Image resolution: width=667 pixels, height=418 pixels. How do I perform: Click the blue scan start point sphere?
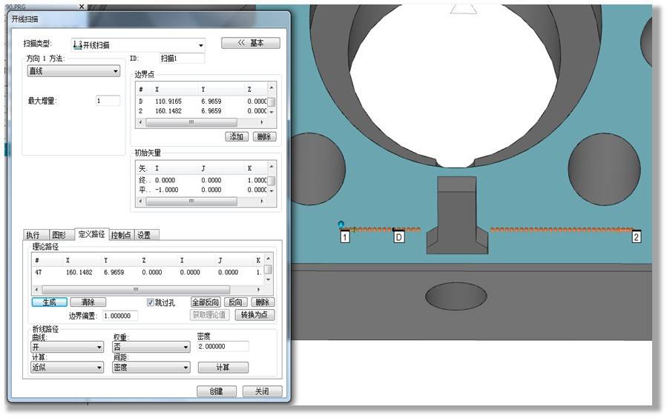341,225
